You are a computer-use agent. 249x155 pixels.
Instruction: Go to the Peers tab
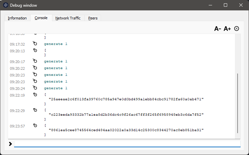click(x=93, y=18)
